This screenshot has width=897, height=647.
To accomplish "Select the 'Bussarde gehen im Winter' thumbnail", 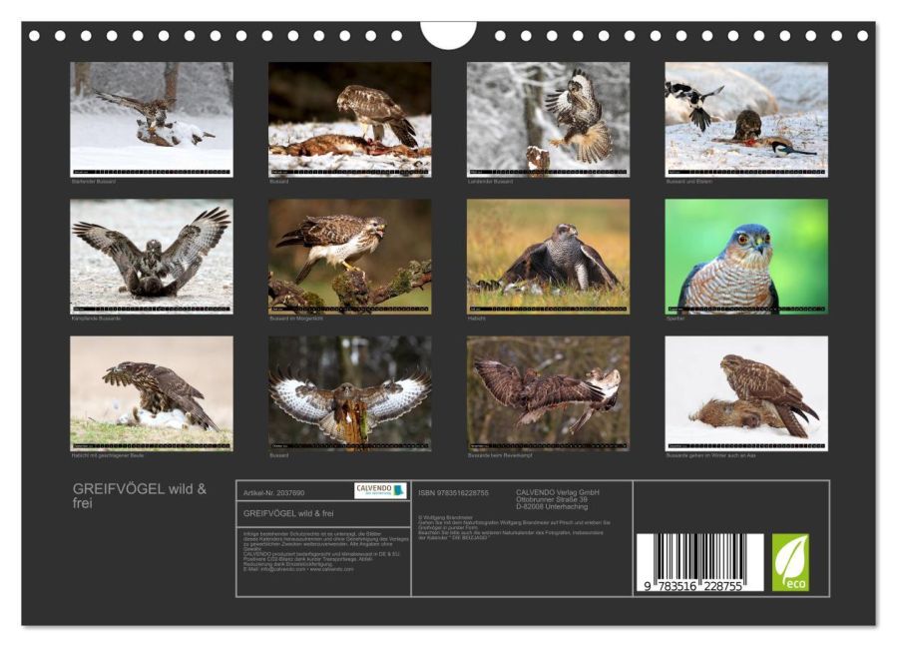I will pyautogui.click(x=746, y=392).
